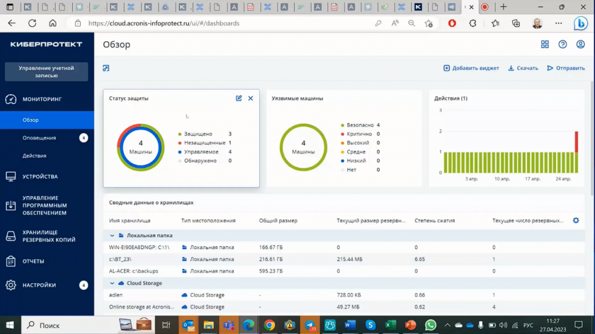
Task: Click the software management download icon
Action: 10,205
